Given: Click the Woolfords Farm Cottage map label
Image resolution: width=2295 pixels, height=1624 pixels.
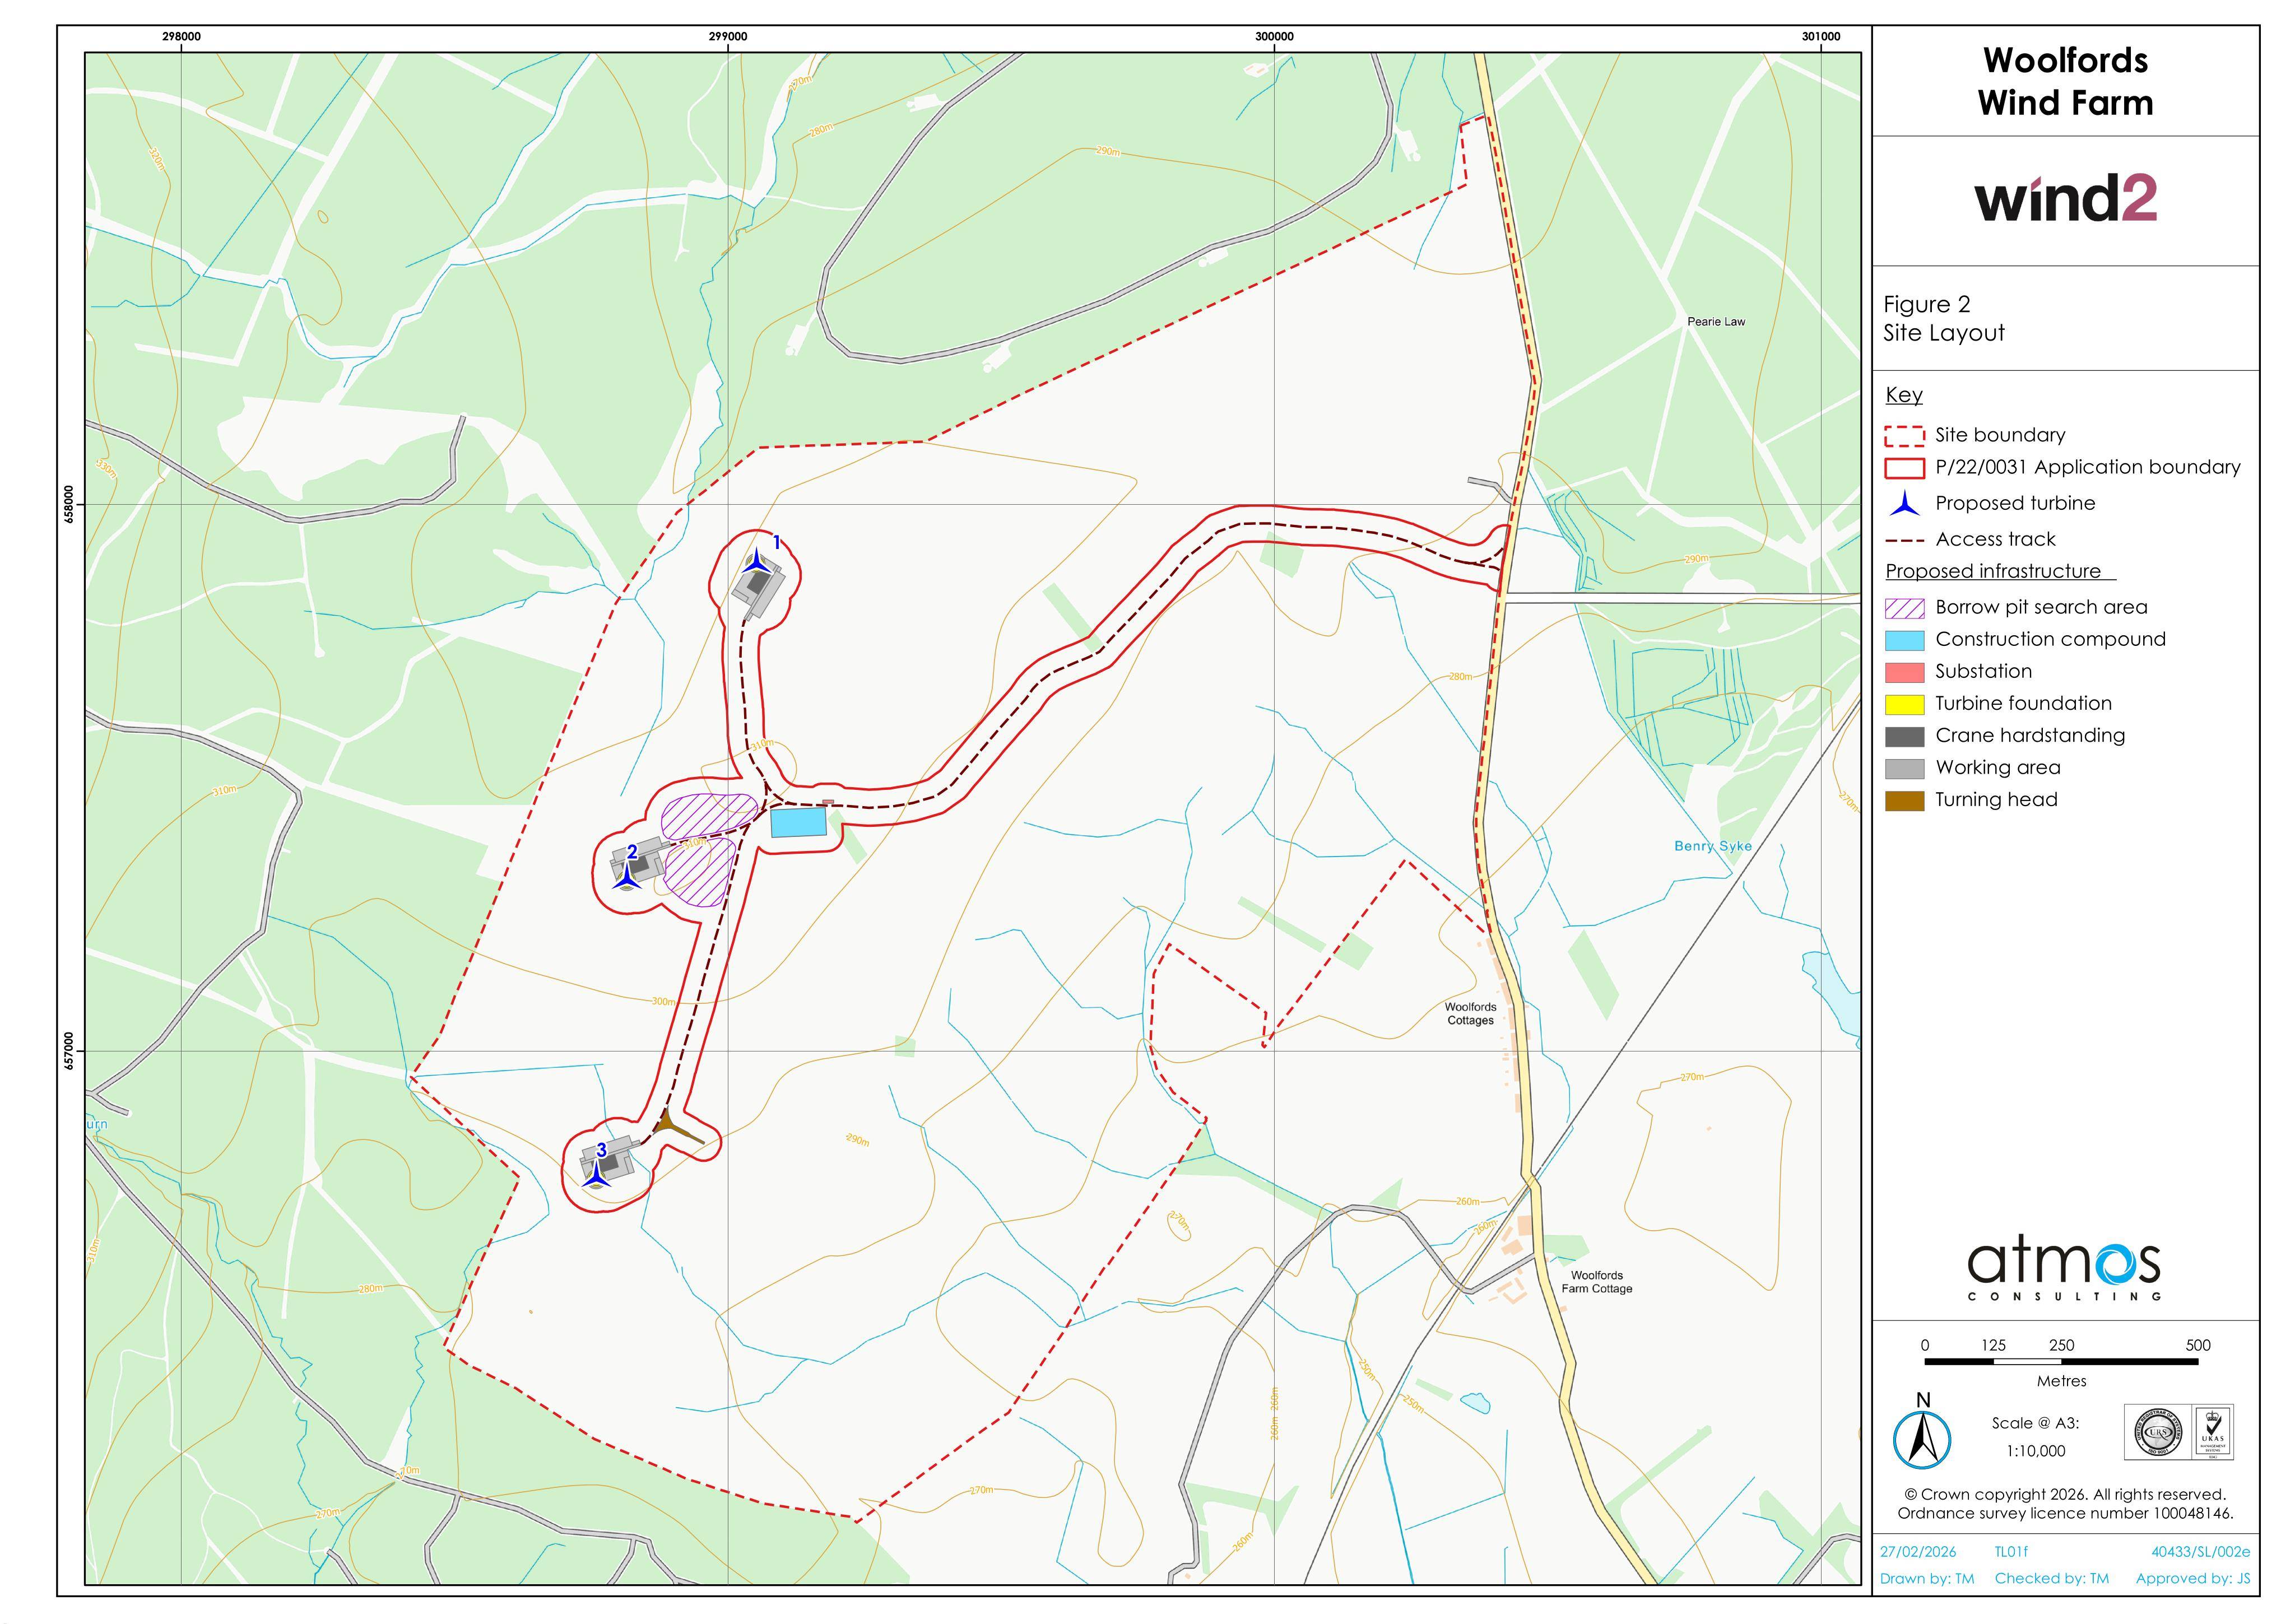Looking at the screenshot, I should click(x=1597, y=1282).
